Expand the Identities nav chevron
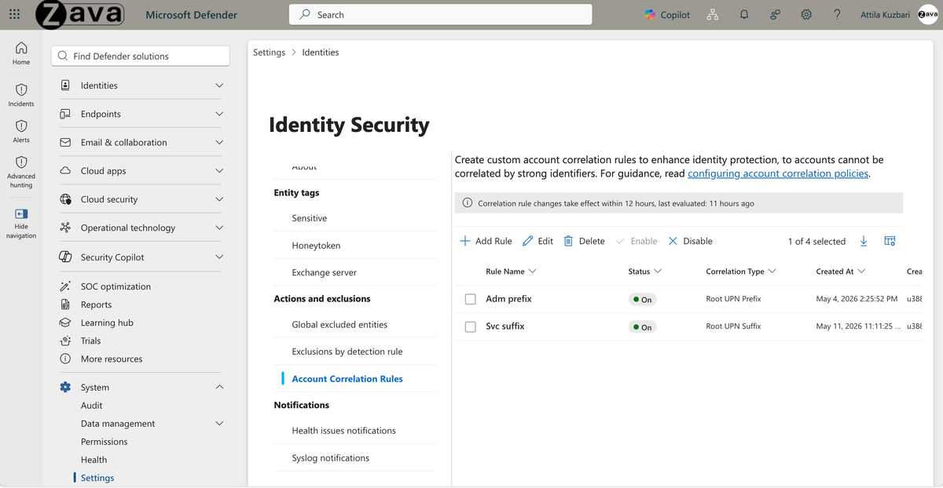 tap(219, 86)
